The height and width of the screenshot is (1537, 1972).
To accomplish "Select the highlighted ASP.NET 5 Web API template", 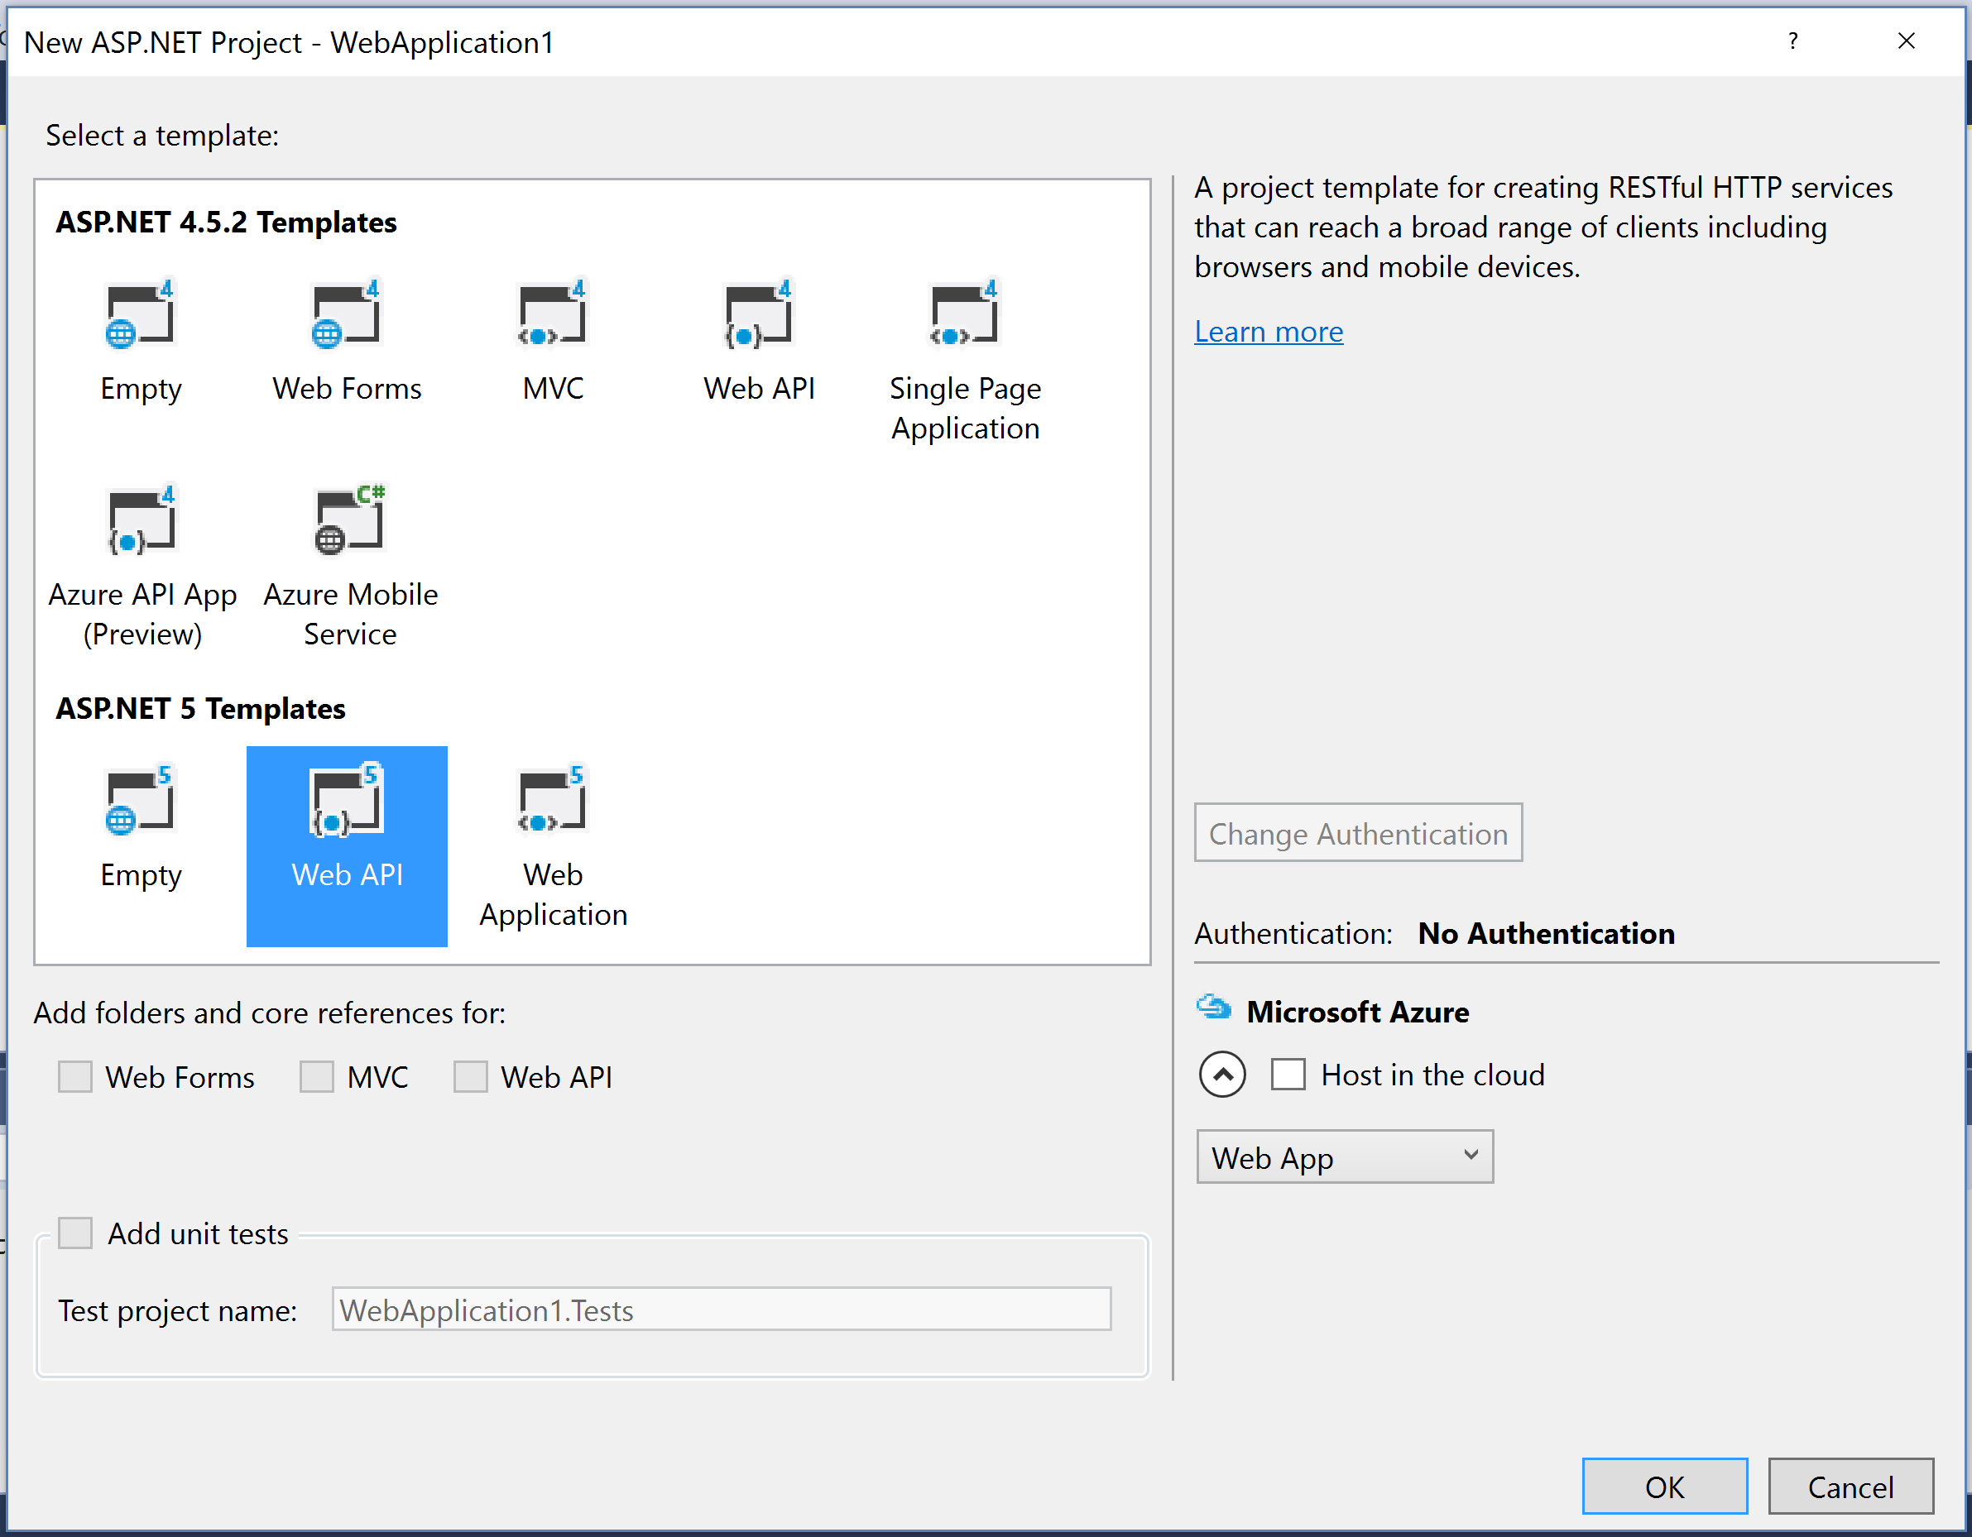I will click(x=347, y=845).
